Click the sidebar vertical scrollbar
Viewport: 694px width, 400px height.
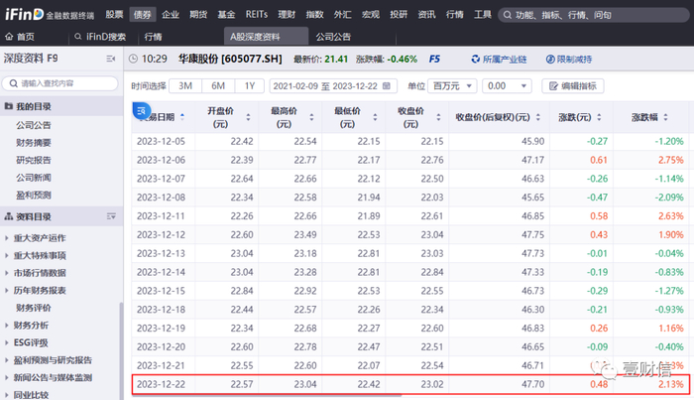121,350
